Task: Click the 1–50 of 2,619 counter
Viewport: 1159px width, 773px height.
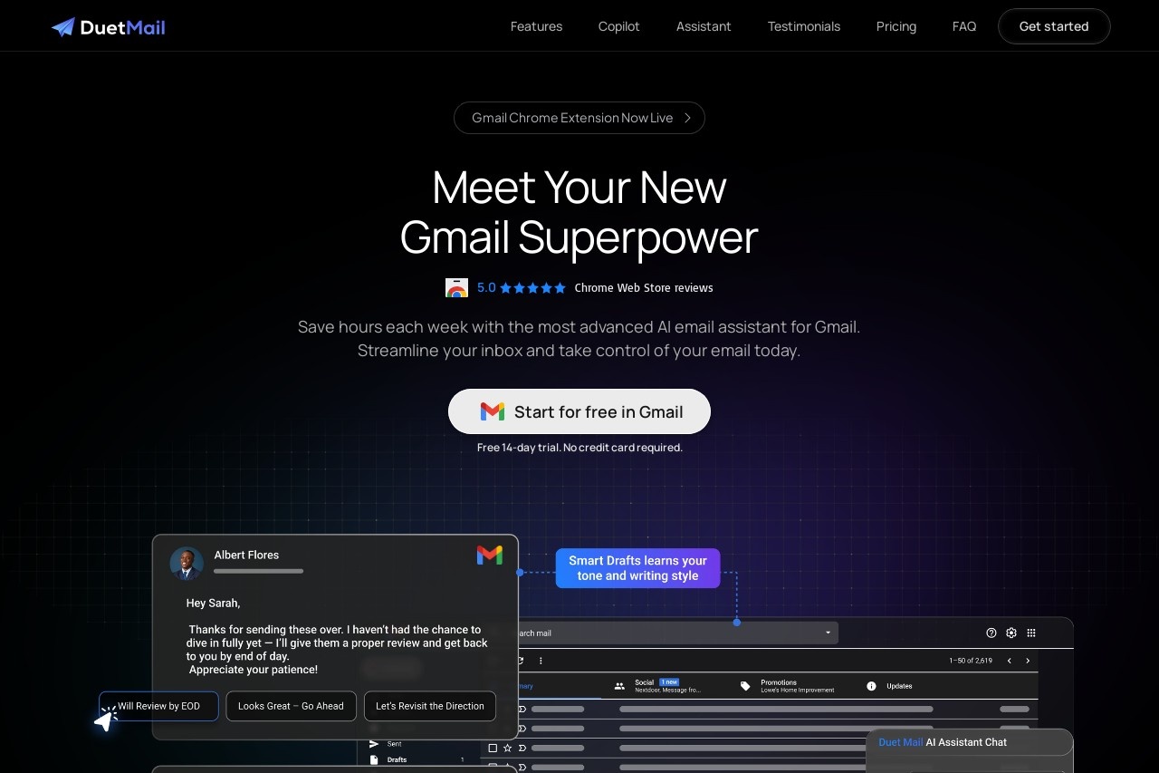Action: 971,661
